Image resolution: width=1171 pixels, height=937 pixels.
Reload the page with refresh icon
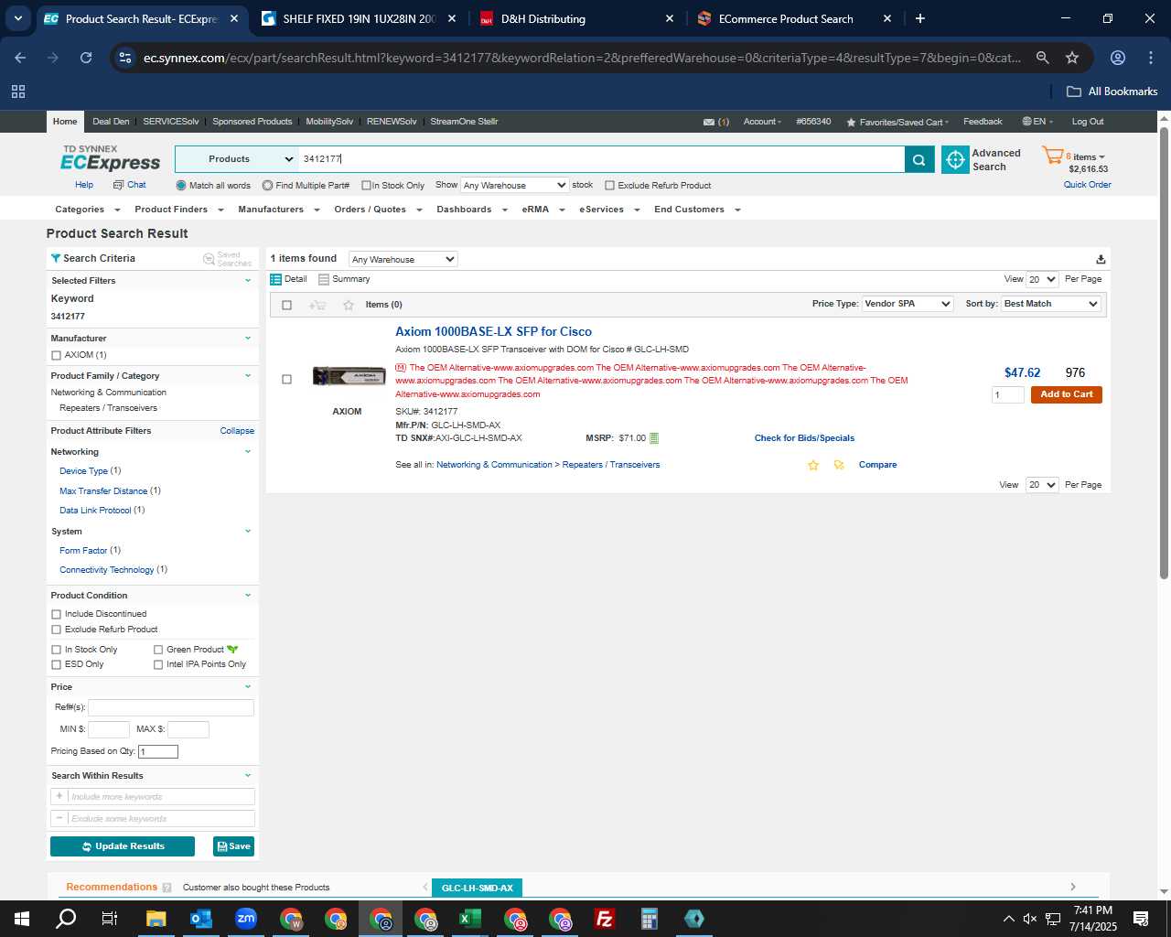pos(86,58)
